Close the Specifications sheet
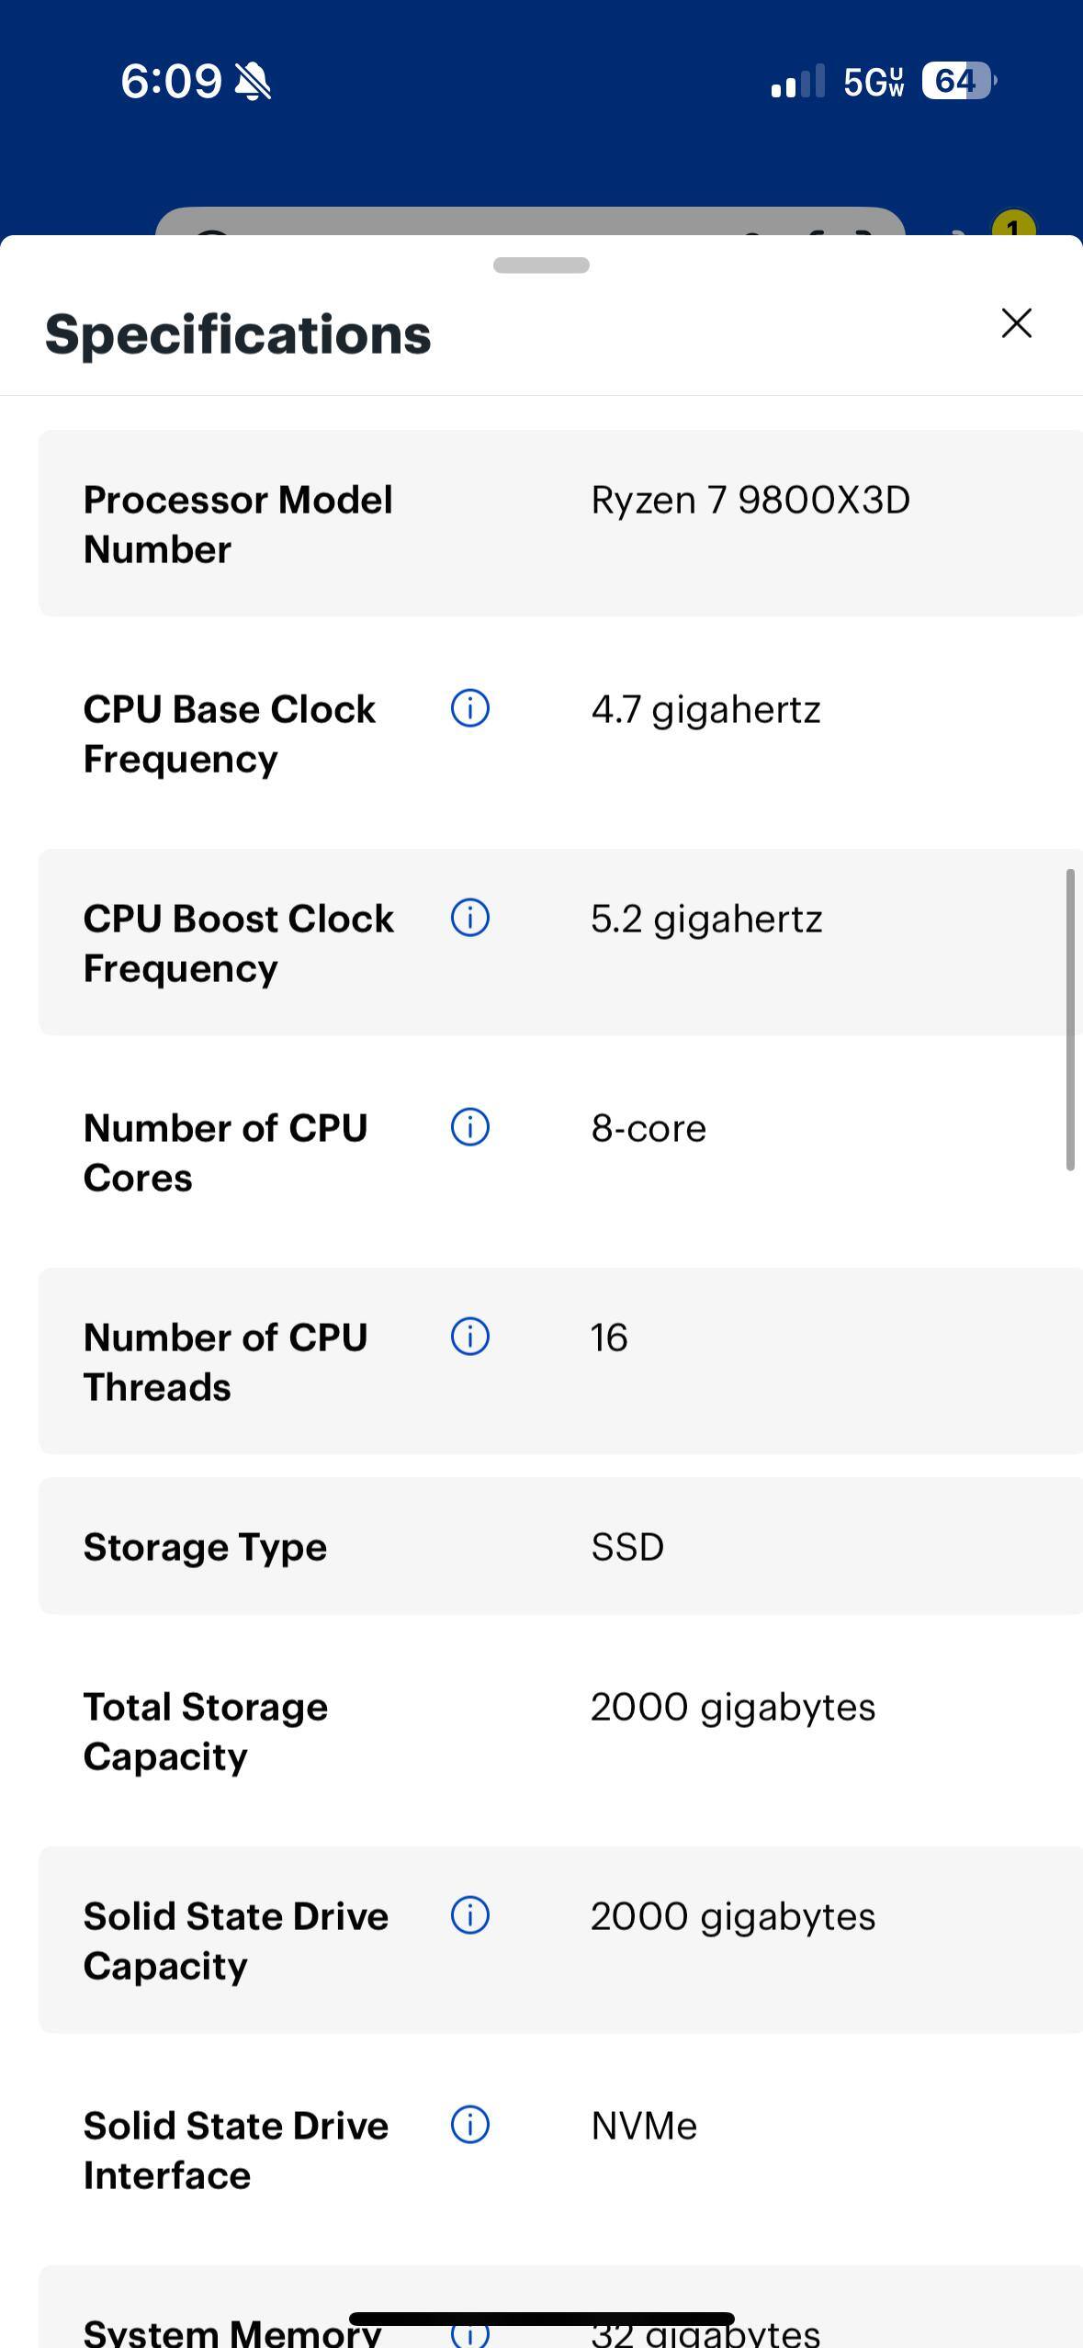1083x2348 pixels. tap(1016, 323)
